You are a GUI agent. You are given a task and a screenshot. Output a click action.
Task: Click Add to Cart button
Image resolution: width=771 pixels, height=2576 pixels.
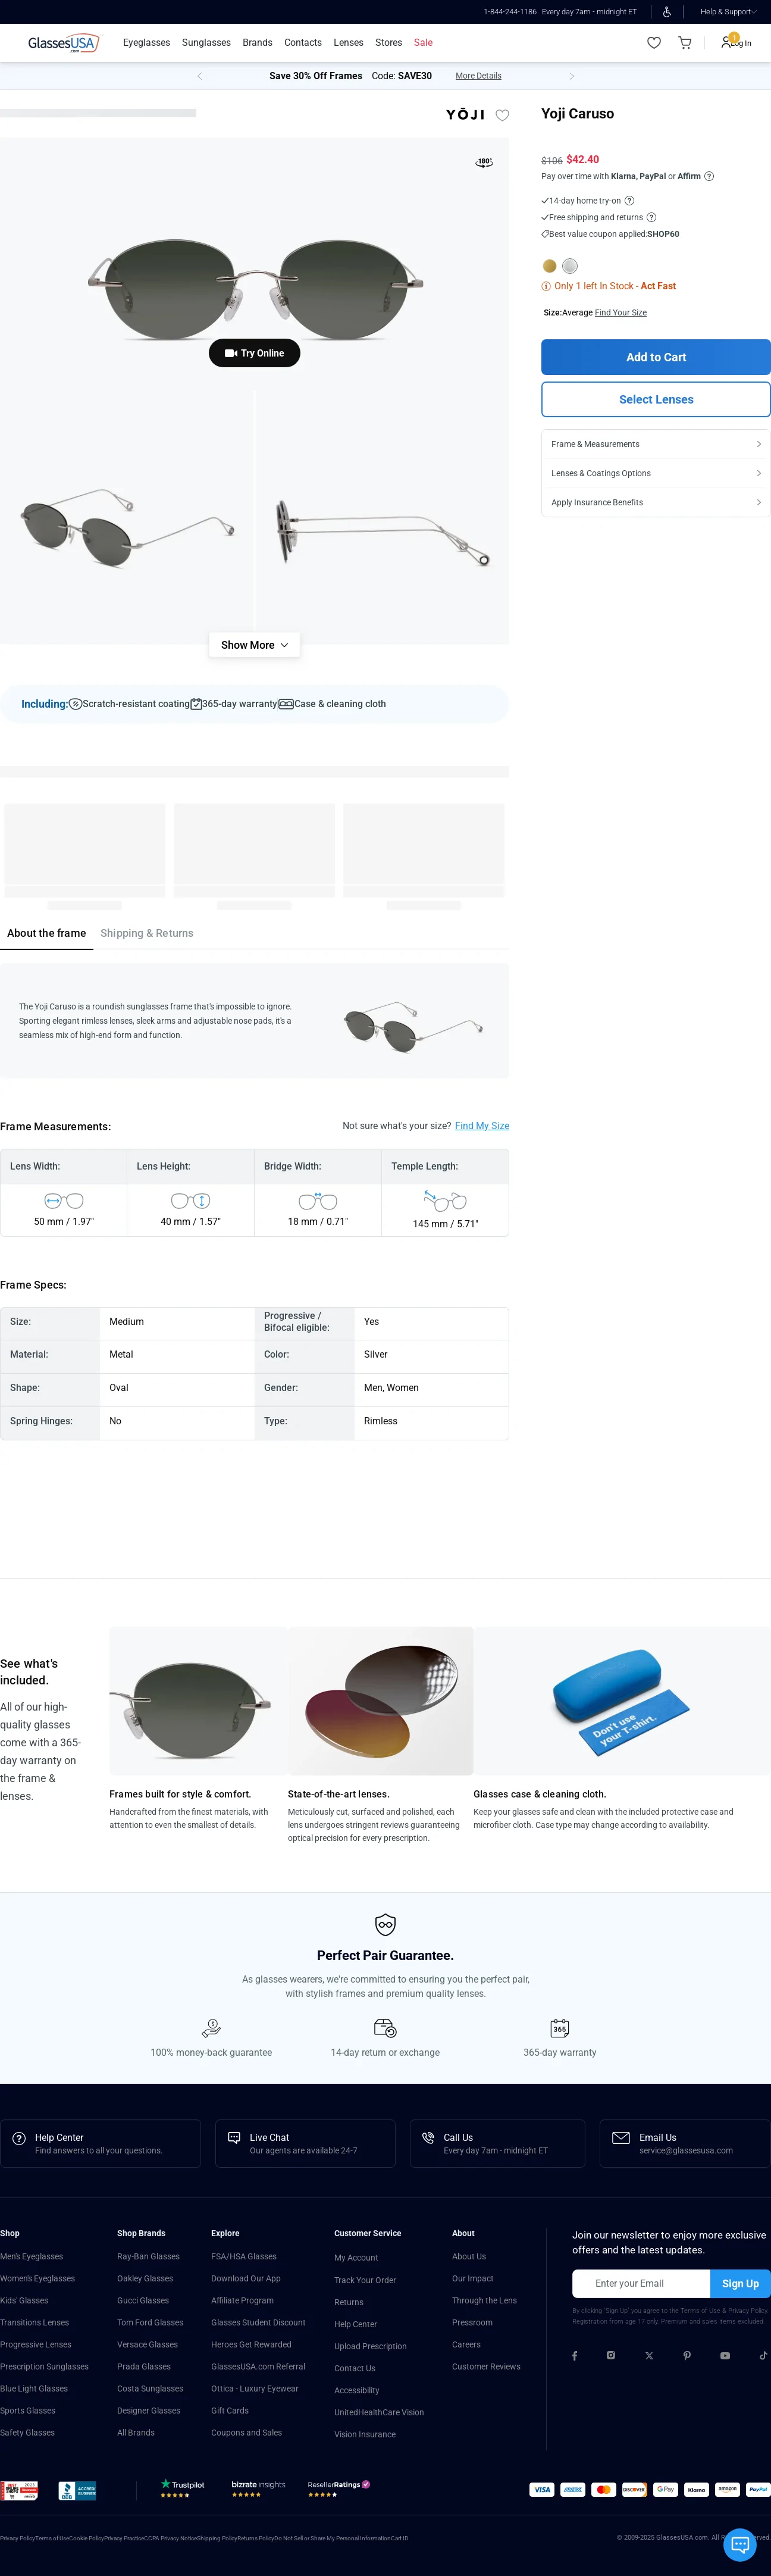click(x=656, y=357)
